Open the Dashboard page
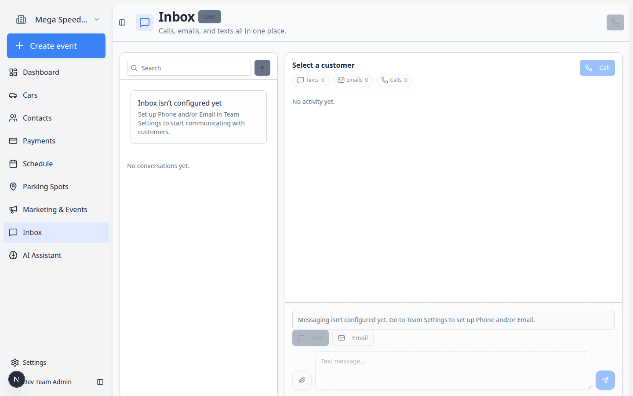 coord(56,72)
